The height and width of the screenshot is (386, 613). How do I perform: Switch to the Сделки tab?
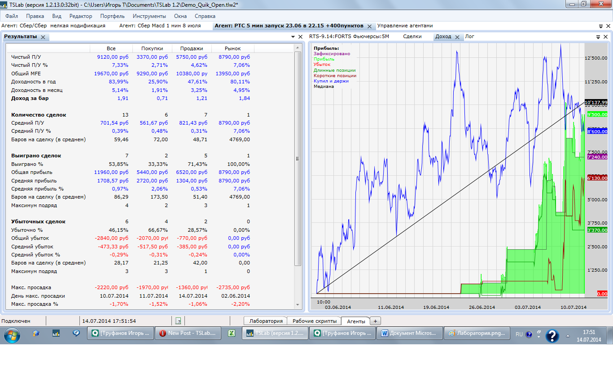click(x=412, y=37)
